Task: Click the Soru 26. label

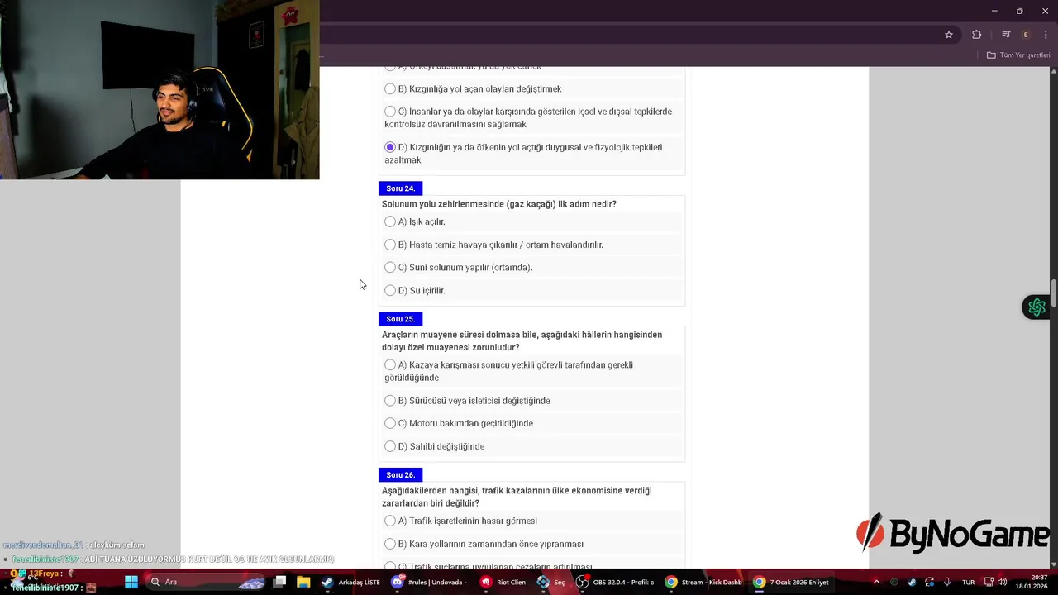Action: (401, 475)
